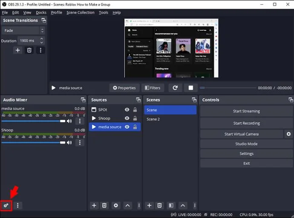This screenshot has height=218, width=294.
Task: Open the Help menu
Action: coord(117,12)
